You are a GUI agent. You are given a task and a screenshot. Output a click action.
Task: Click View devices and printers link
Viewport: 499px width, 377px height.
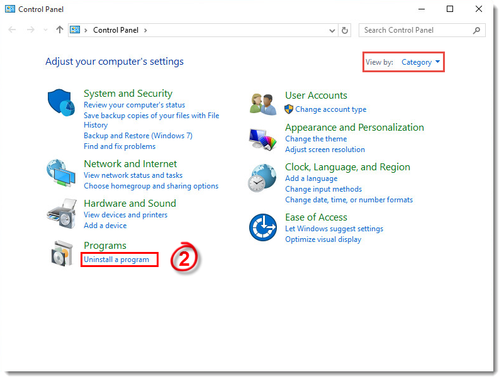125,215
